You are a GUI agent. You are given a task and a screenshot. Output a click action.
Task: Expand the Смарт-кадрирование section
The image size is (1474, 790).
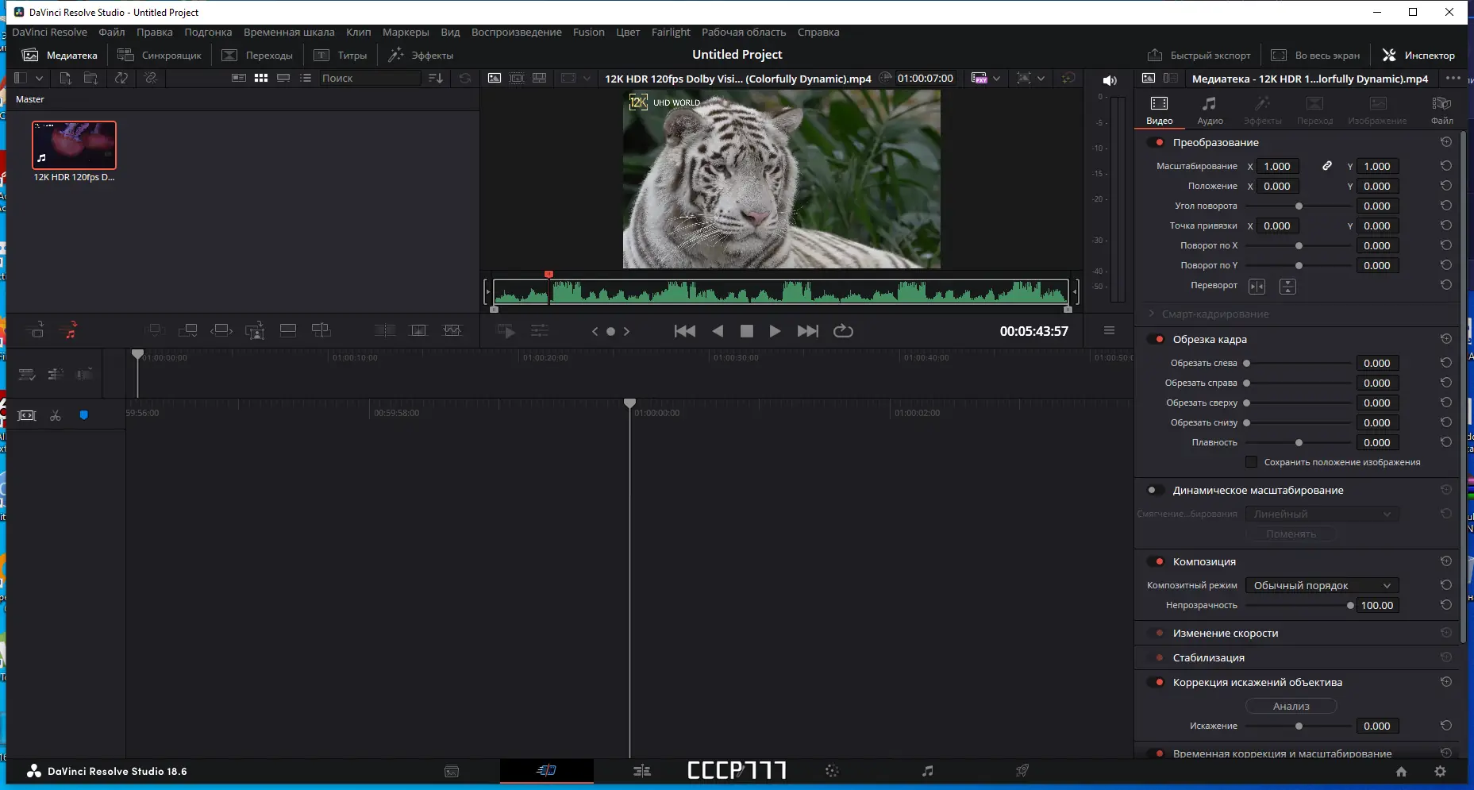tap(1153, 314)
